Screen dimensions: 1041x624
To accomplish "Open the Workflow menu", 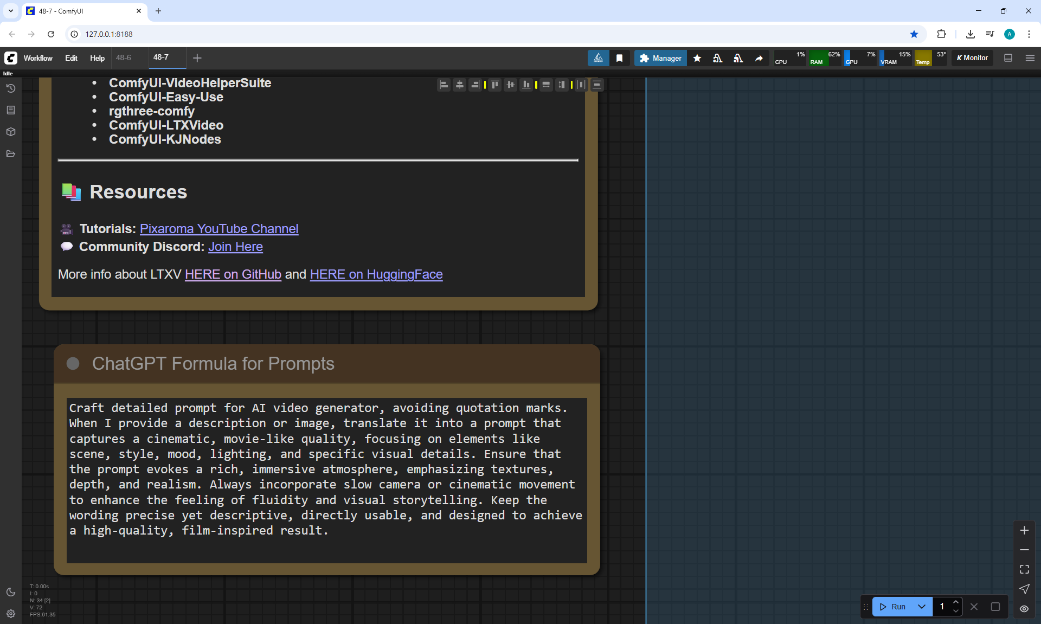I will click(38, 58).
